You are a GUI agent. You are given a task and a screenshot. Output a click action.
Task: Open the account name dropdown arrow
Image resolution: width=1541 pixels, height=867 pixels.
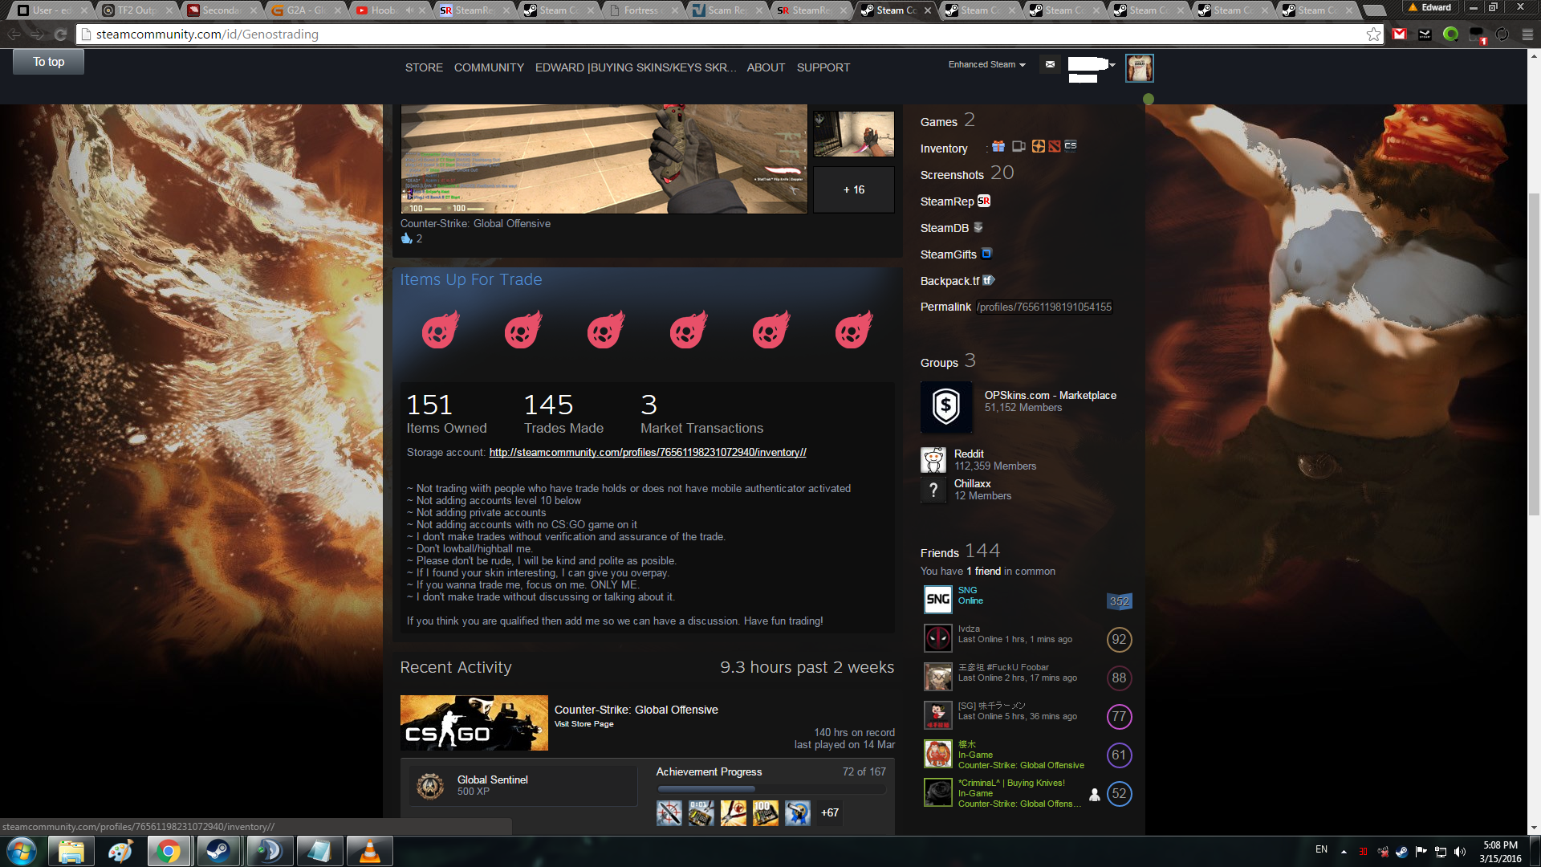(1112, 64)
